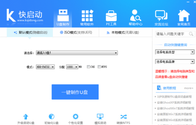Switch to 默认模式(隐藏启动) tab
196x125 pixels.
(30, 32)
